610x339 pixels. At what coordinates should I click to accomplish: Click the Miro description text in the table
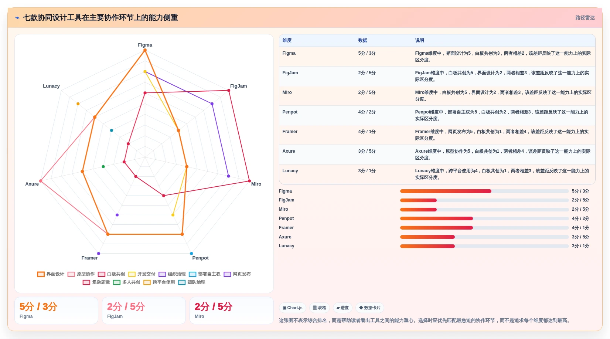[503, 96]
